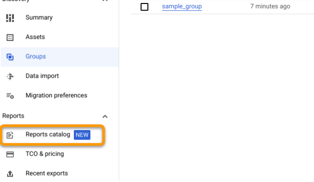Open the Summary page
The image size is (314, 182).
pyautogui.click(x=39, y=17)
